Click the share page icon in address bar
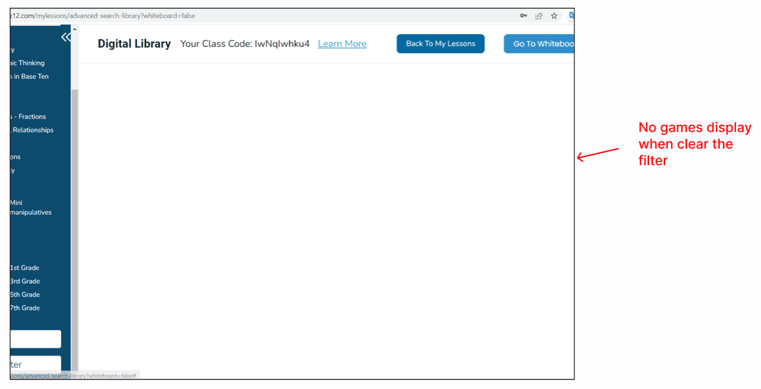The image size is (761, 389). tap(538, 15)
